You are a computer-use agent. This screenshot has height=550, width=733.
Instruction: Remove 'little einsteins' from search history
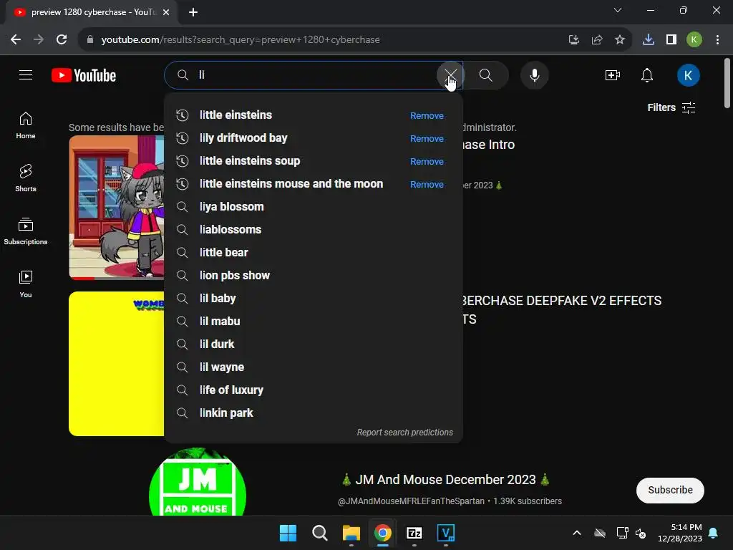pyautogui.click(x=427, y=115)
